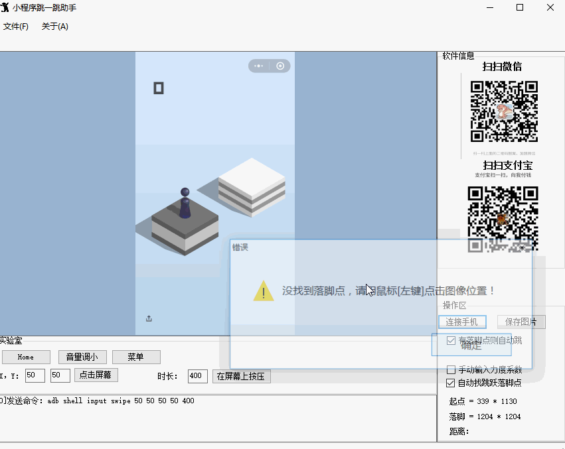The image size is (565, 449).
Task: Click the 扫扫微信 heading
Action: tap(502, 66)
